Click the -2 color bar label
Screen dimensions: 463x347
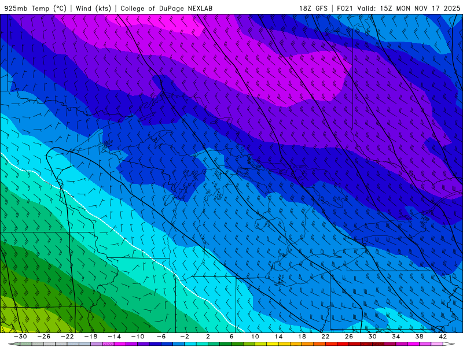point(185,337)
